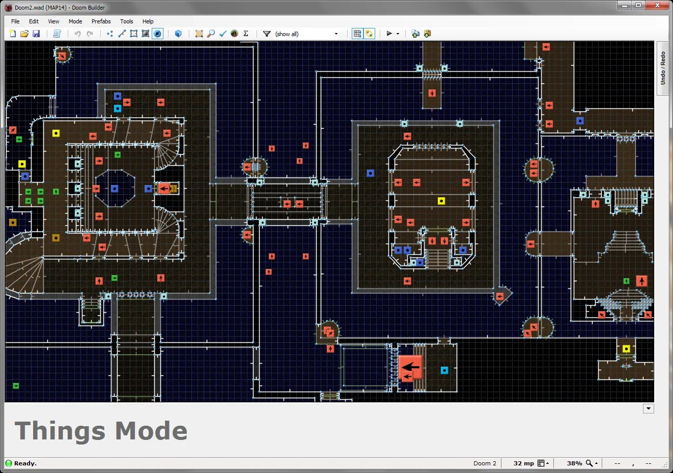Open Find and Replace magnifier icon
673x473 pixels.
[x=211, y=34]
